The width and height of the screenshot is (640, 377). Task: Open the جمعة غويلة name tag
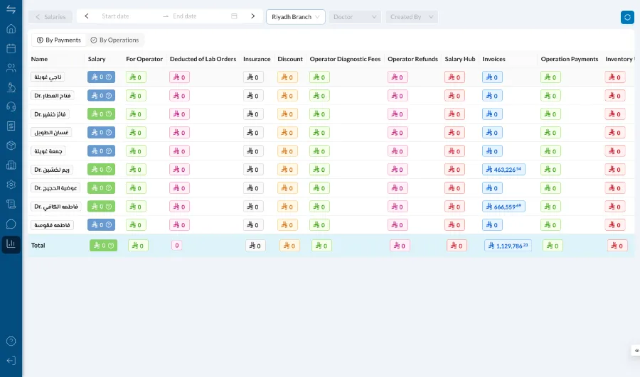[48, 151]
